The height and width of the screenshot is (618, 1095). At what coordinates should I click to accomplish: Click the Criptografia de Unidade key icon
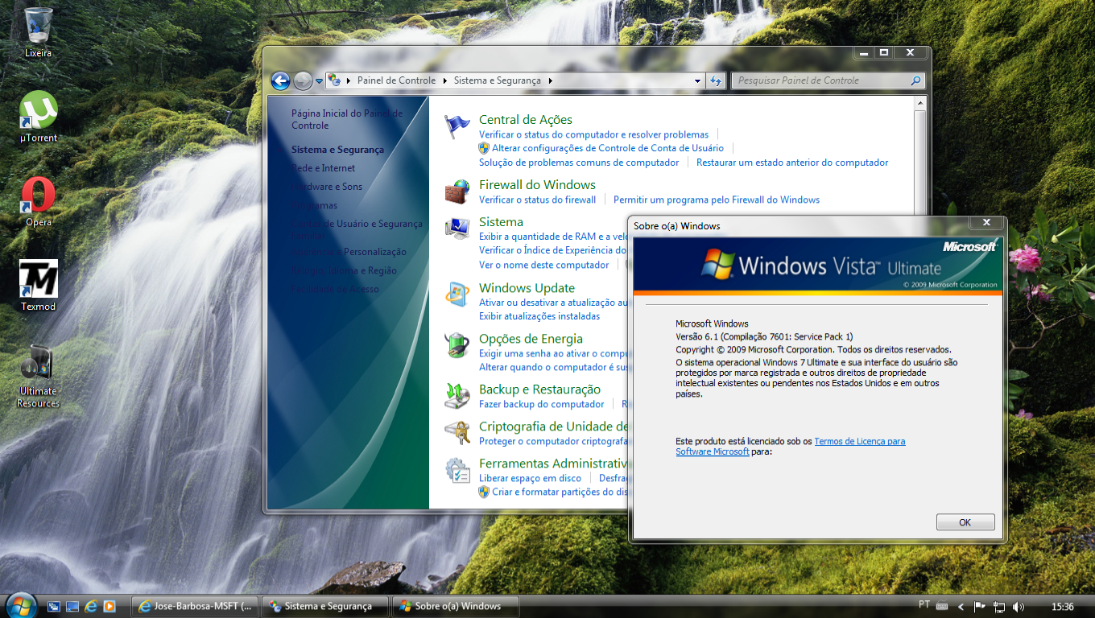coord(457,432)
